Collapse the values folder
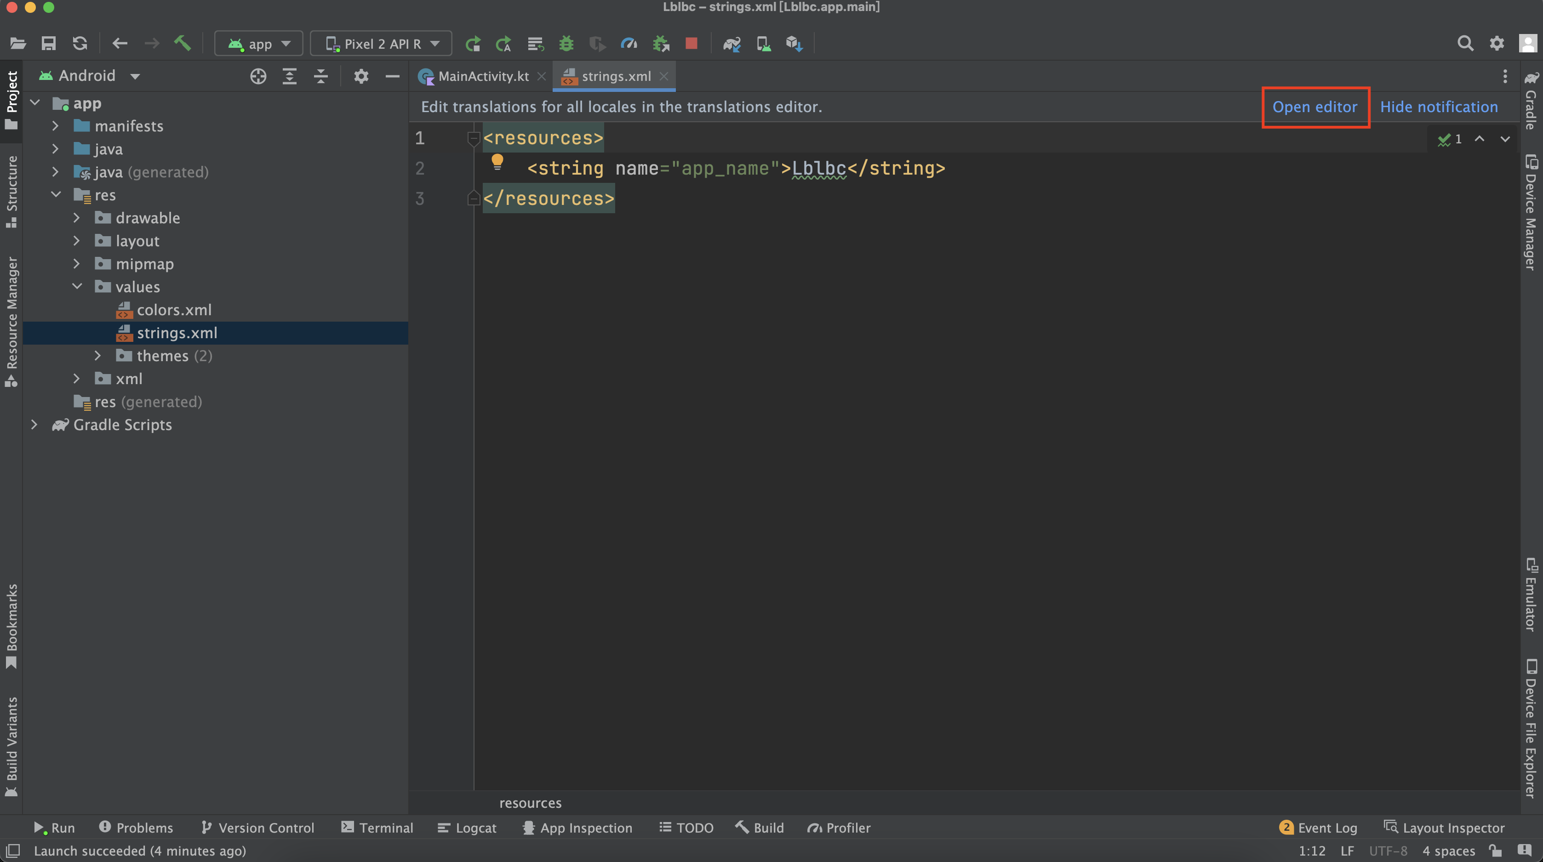 click(77, 287)
